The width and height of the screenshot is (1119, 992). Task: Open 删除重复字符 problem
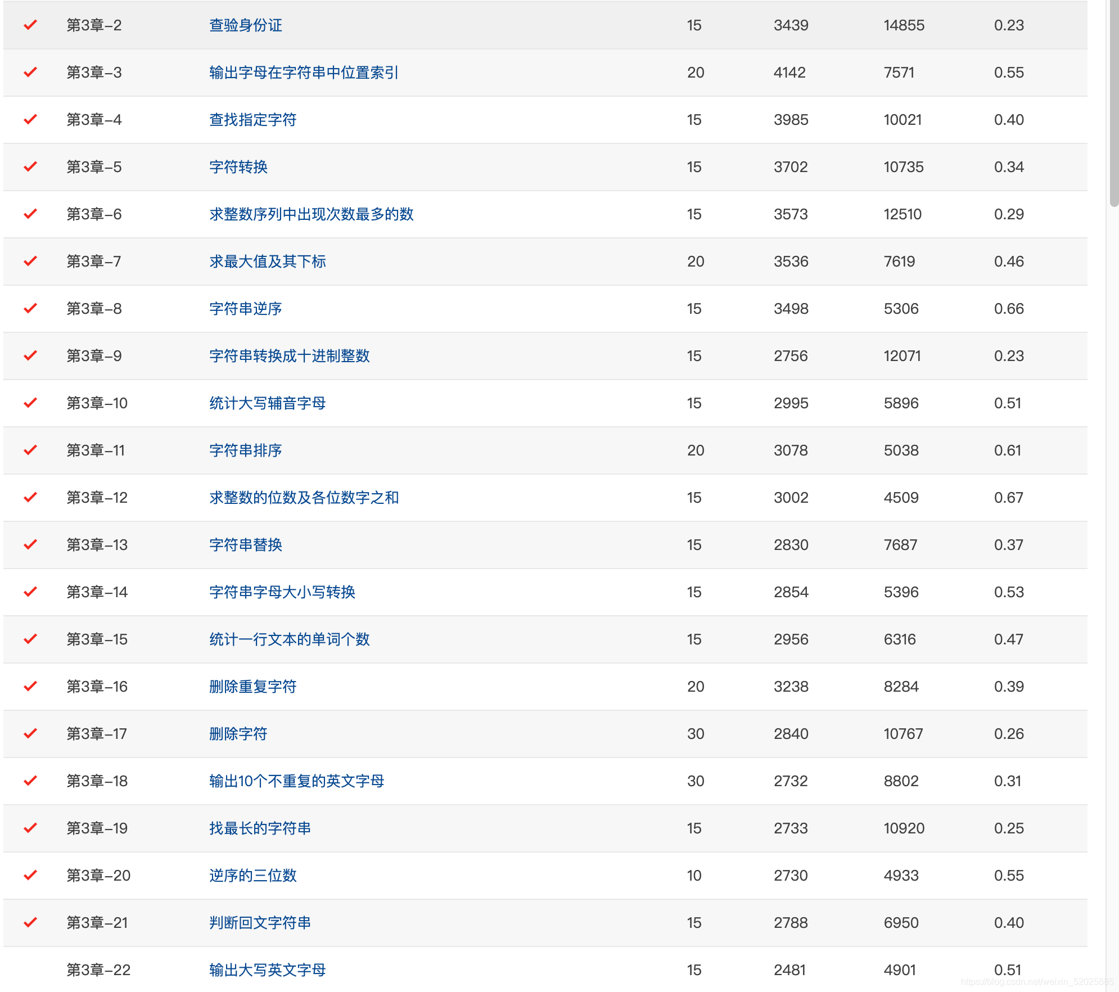tap(252, 687)
